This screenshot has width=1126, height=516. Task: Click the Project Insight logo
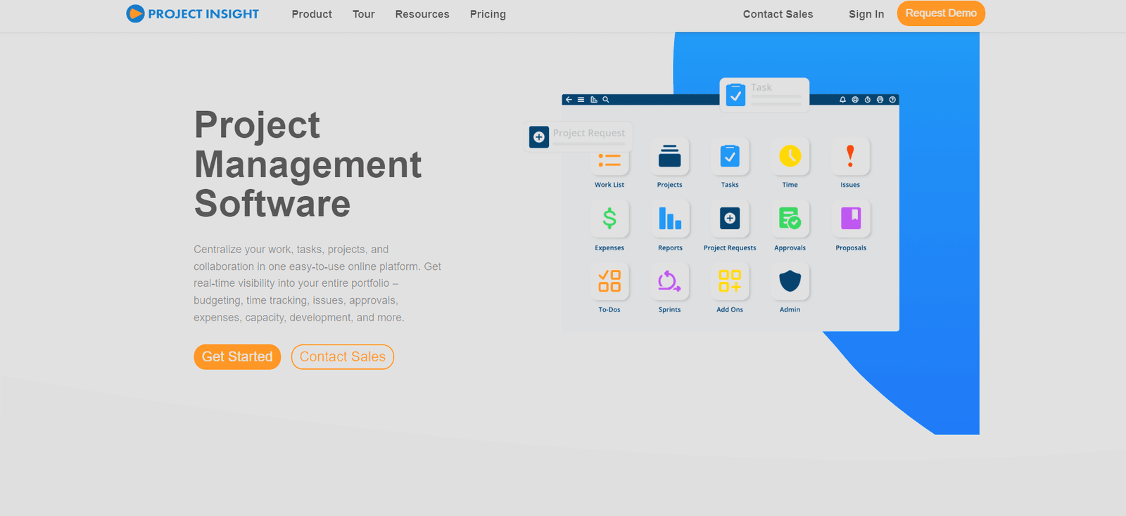pos(192,13)
